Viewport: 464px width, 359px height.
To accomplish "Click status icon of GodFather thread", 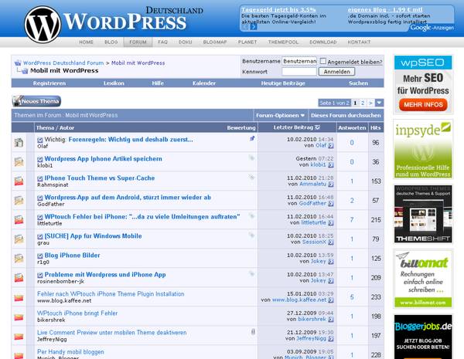I will (19, 200).
